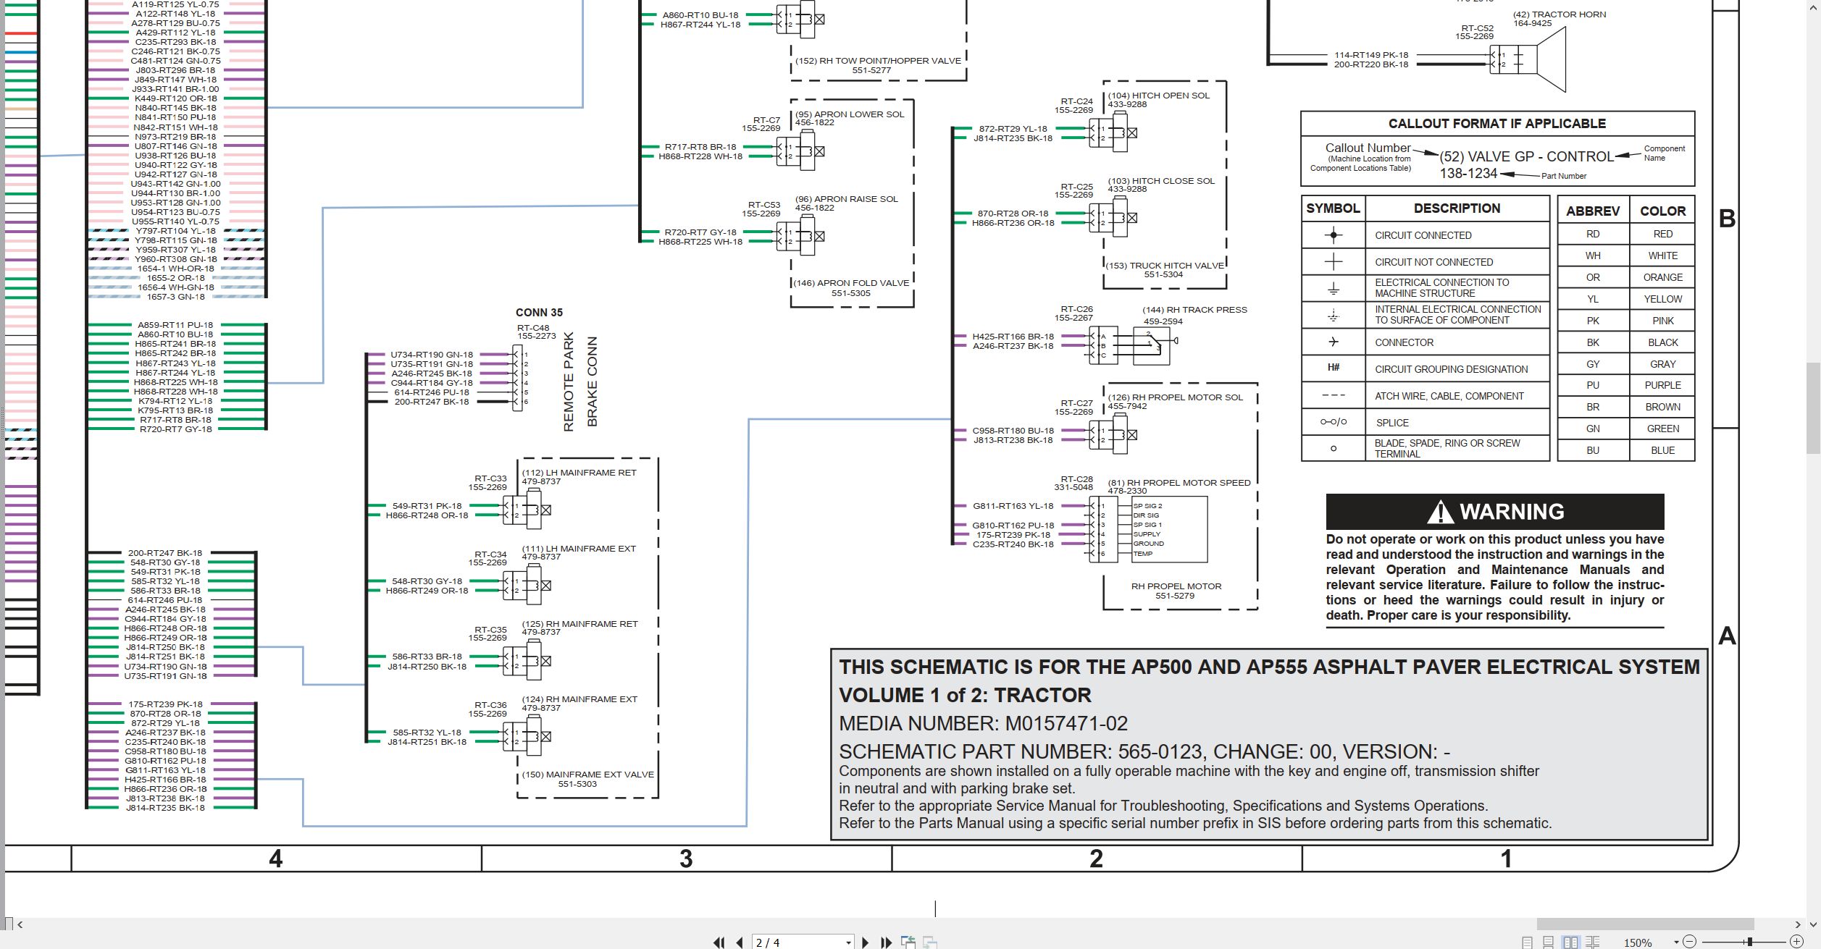The height and width of the screenshot is (949, 1821).
Task: Switch to two-page view
Action: click(x=1570, y=942)
